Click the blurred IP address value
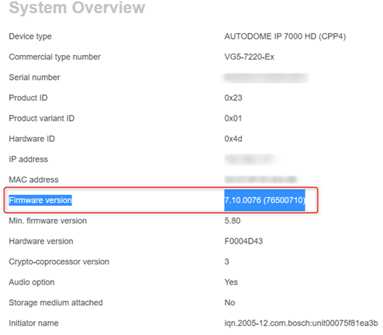 [x=251, y=159]
